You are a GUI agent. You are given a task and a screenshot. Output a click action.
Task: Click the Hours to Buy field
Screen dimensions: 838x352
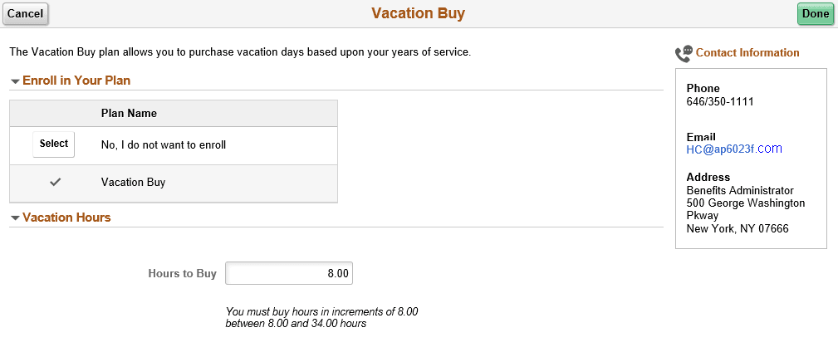pyautogui.click(x=289, y=273)
